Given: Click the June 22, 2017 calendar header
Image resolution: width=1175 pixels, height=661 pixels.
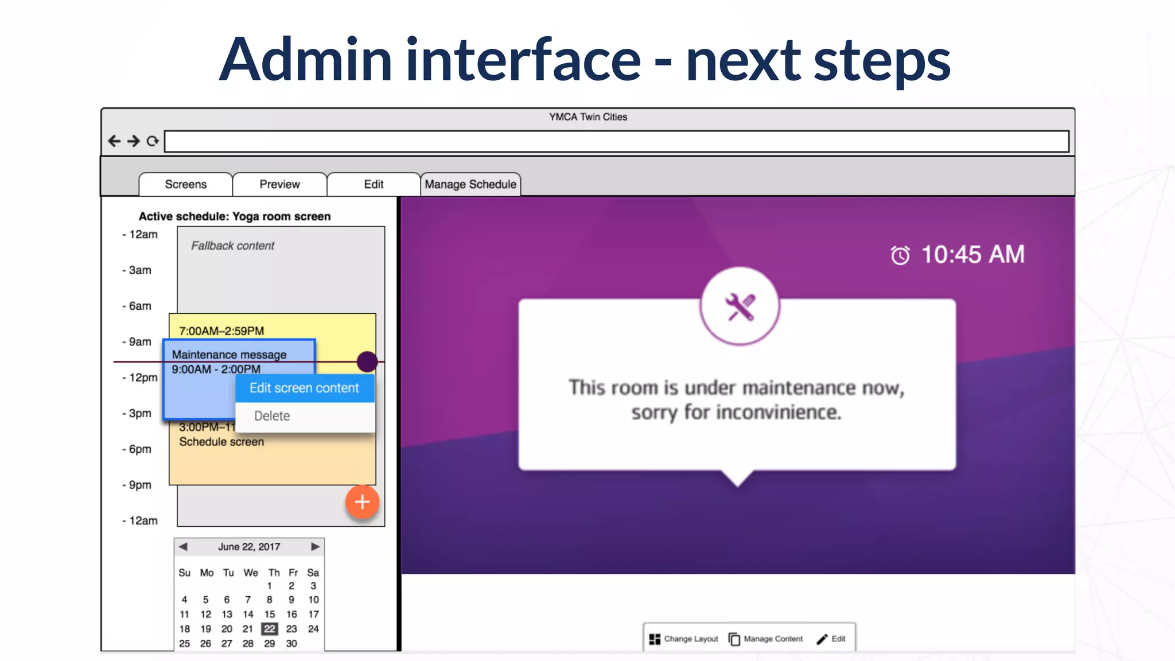Looking at the screenshot, I should [x=249, y=547].
